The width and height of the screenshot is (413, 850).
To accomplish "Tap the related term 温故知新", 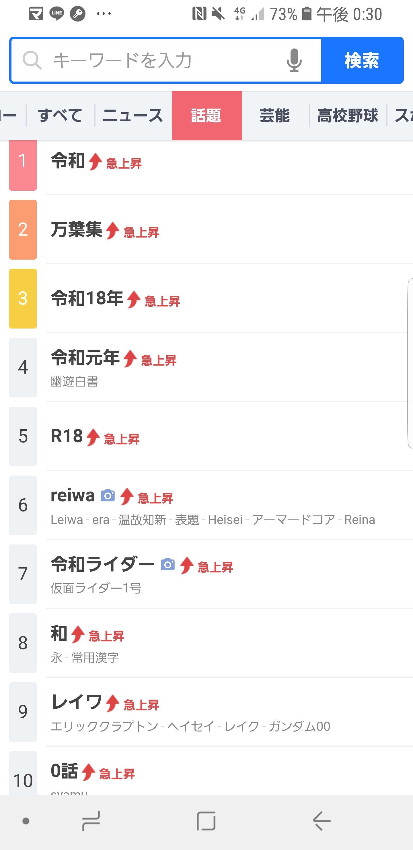I will click(x=142, y=520).
